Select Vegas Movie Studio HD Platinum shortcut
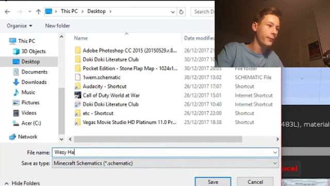 (x=129, y=122)
